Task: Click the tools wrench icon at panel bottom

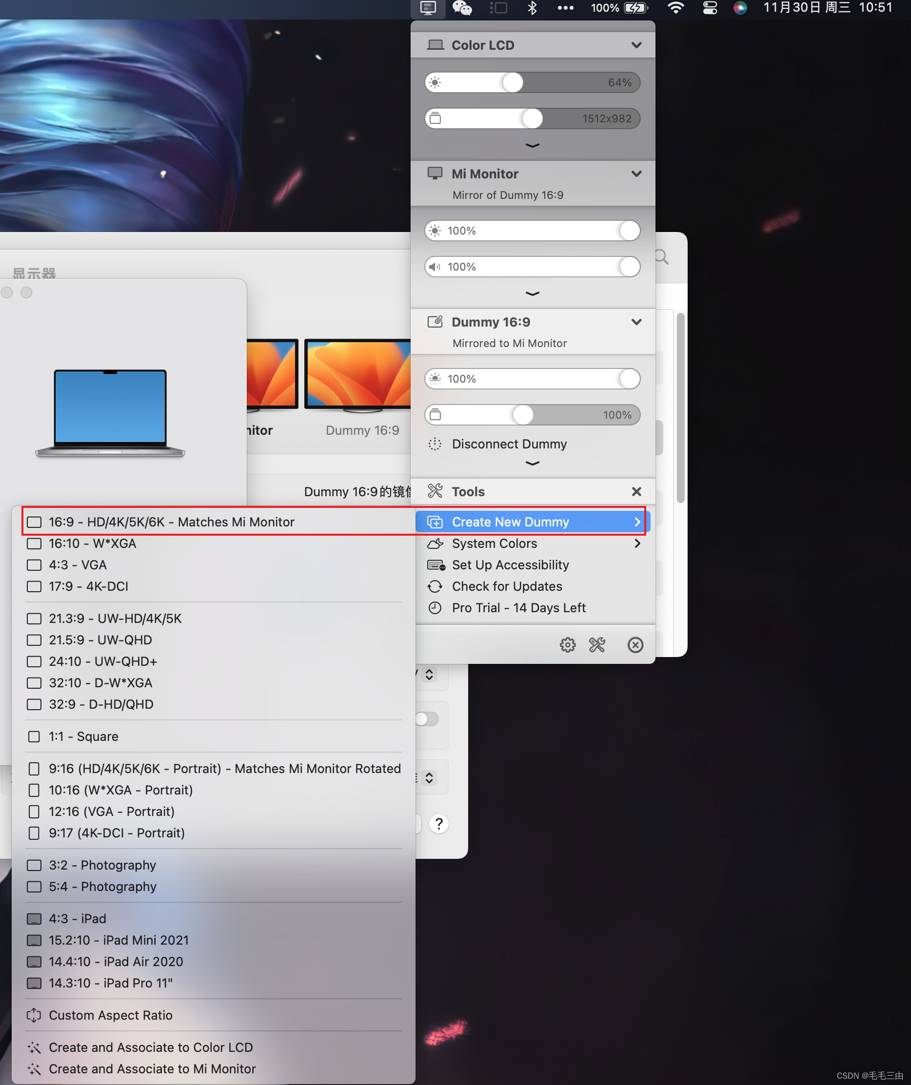Action: 597,644
